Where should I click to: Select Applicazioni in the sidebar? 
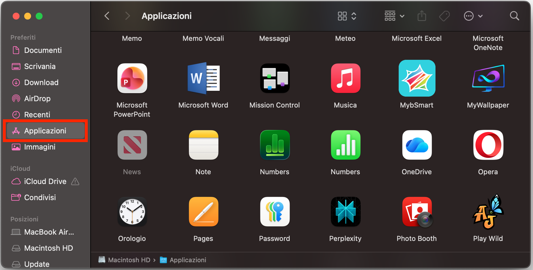(x=46, y=131)
